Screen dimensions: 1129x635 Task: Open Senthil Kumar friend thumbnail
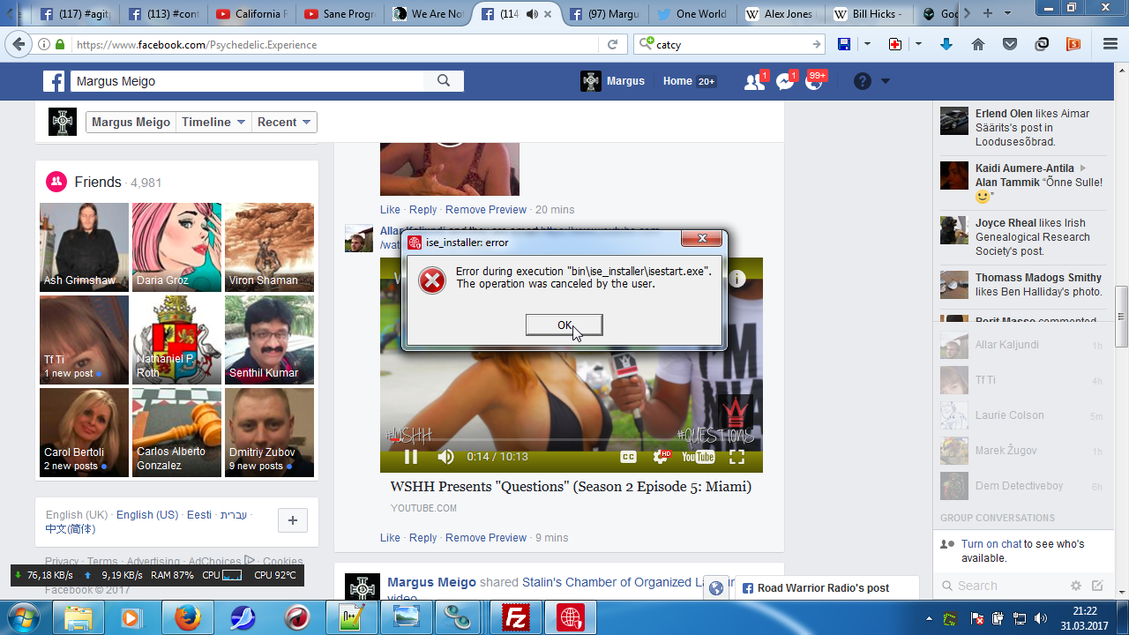(269, 340)
